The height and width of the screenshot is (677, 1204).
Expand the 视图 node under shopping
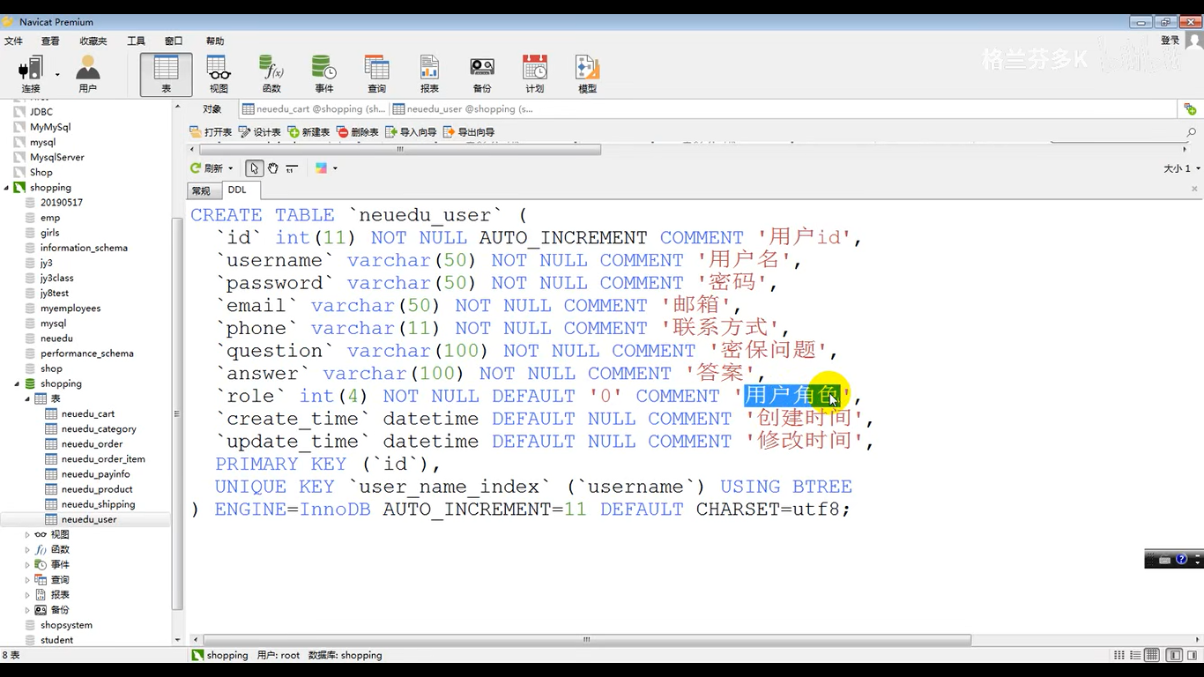[x=27, y=534]
